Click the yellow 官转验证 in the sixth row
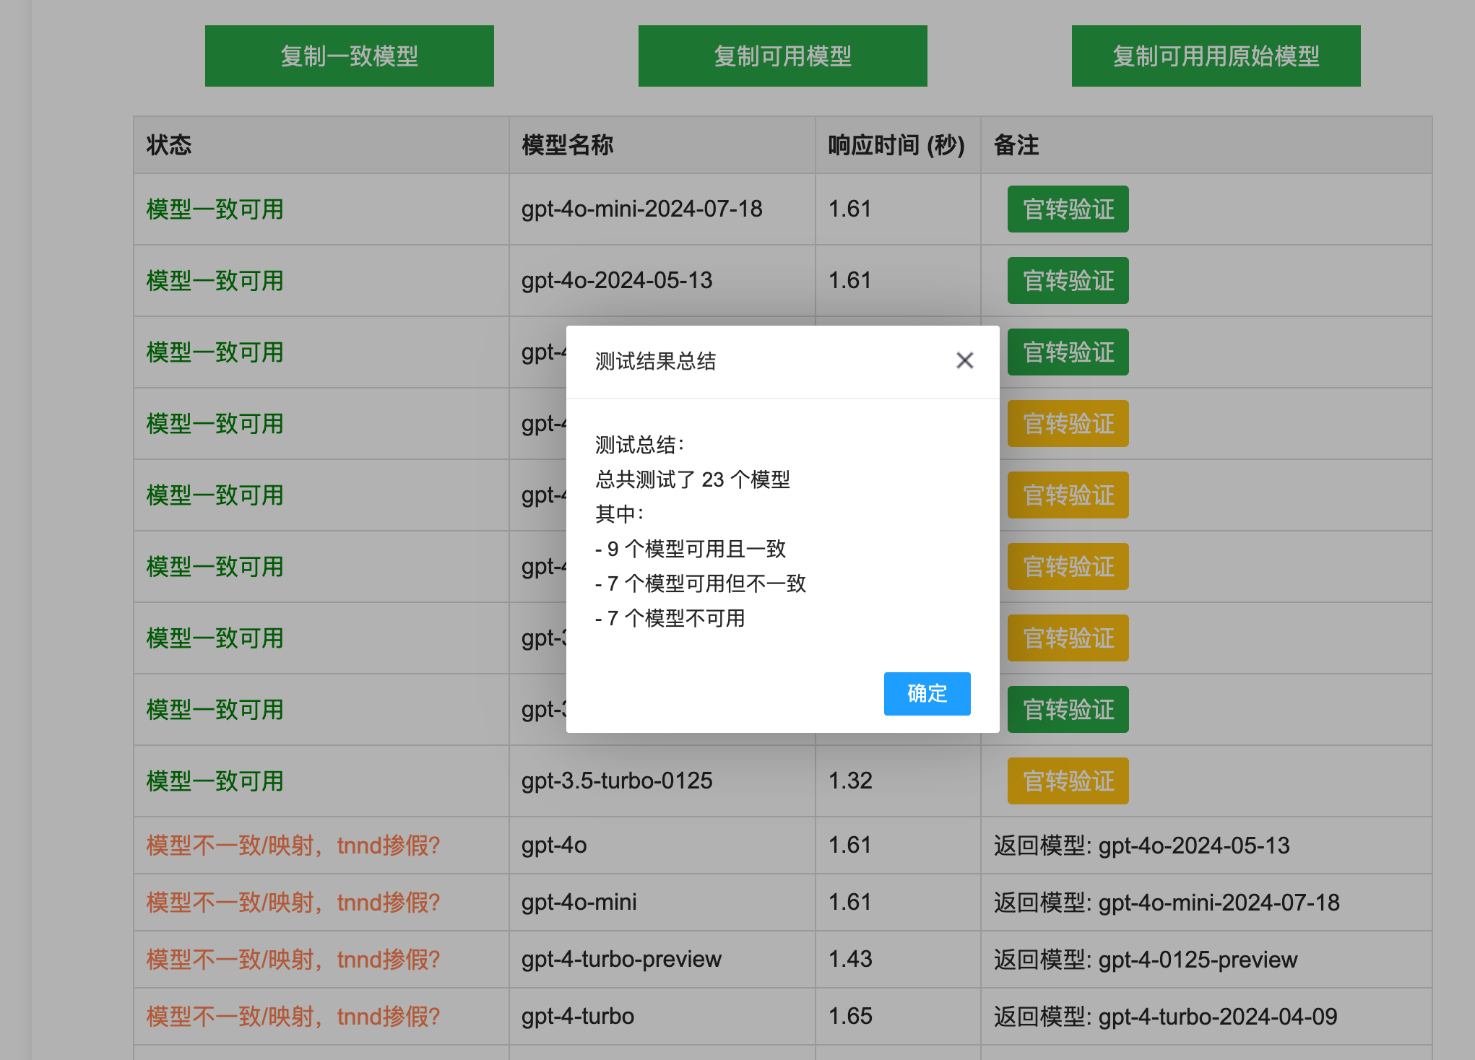This screenshot has width=1475, height=1060. point(1068,567)
